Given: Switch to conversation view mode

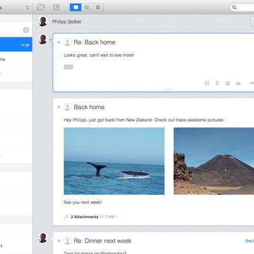Looking at the screenshot, I should [x=76, y=8].
